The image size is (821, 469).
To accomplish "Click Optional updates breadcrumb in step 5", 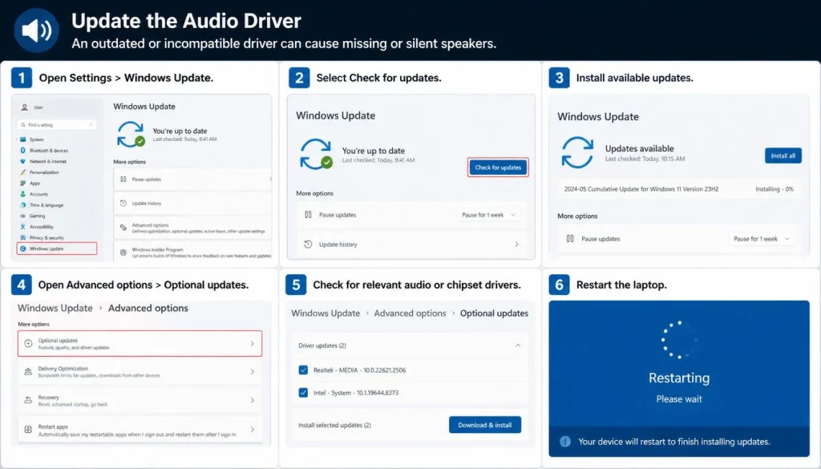I will click(x=494, y=313).
